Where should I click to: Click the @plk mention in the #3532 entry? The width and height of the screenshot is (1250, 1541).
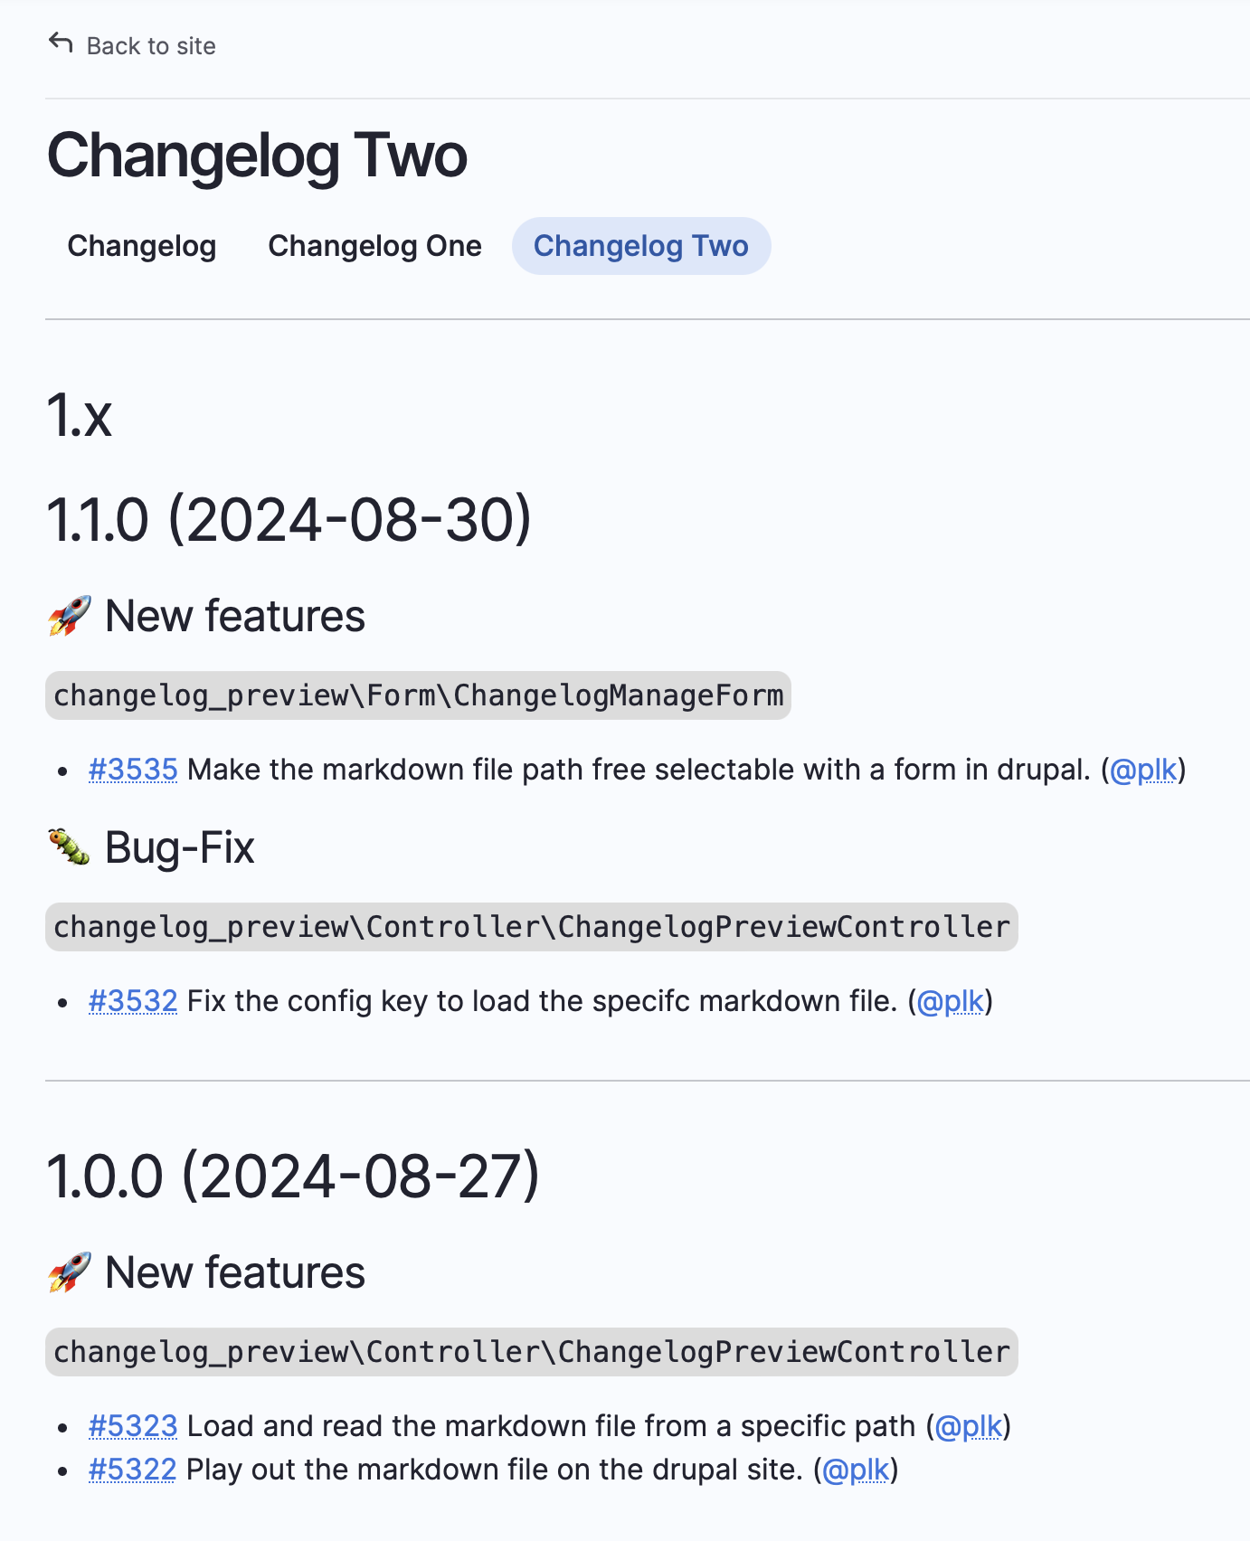click(950, 1001)
